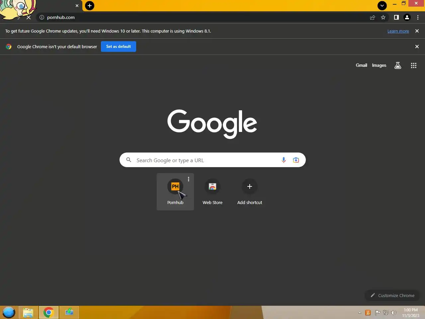Viewport: 425px width, 319px height.
Task: Close the current browser tab
Action: click(x=77, y=6)
